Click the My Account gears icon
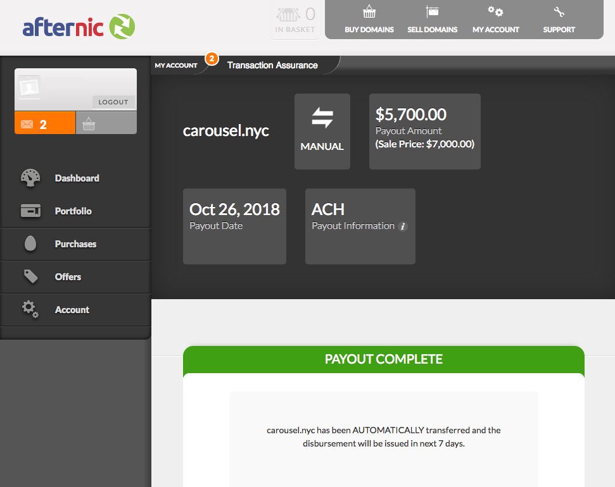Viewport: 615px width, 487px height. click(x=495, y=11)
